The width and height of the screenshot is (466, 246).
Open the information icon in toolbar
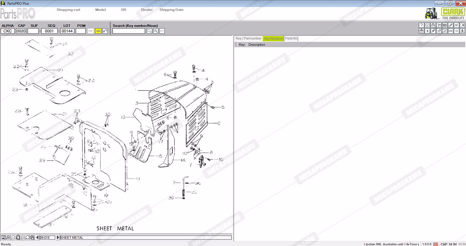pyautogui.click(x=427, y=25)
